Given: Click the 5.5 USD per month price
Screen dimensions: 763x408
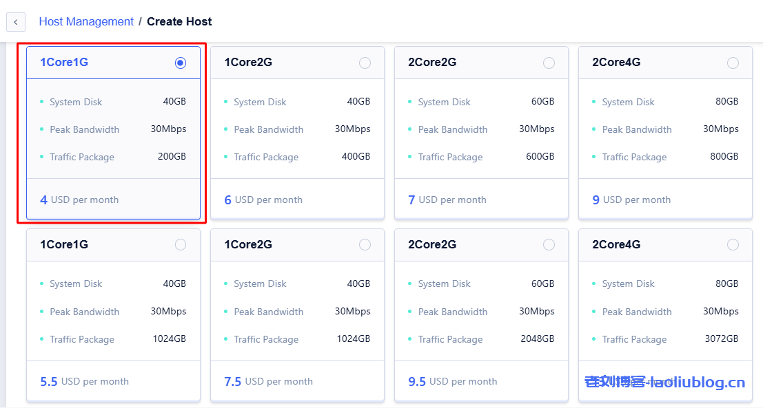Looking at the screenshot, I should click(x=84, y=382).
